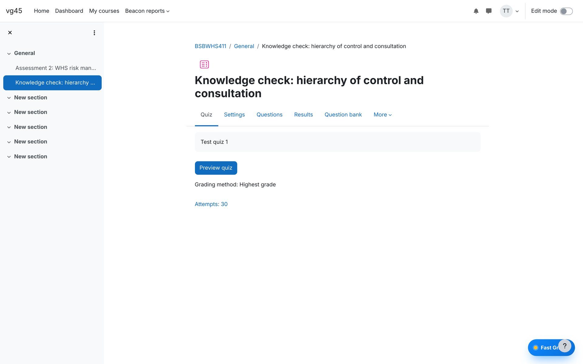Screen dimensions: 583x364
Task: Open the notifications bell icon
Action: click(476, 11)
